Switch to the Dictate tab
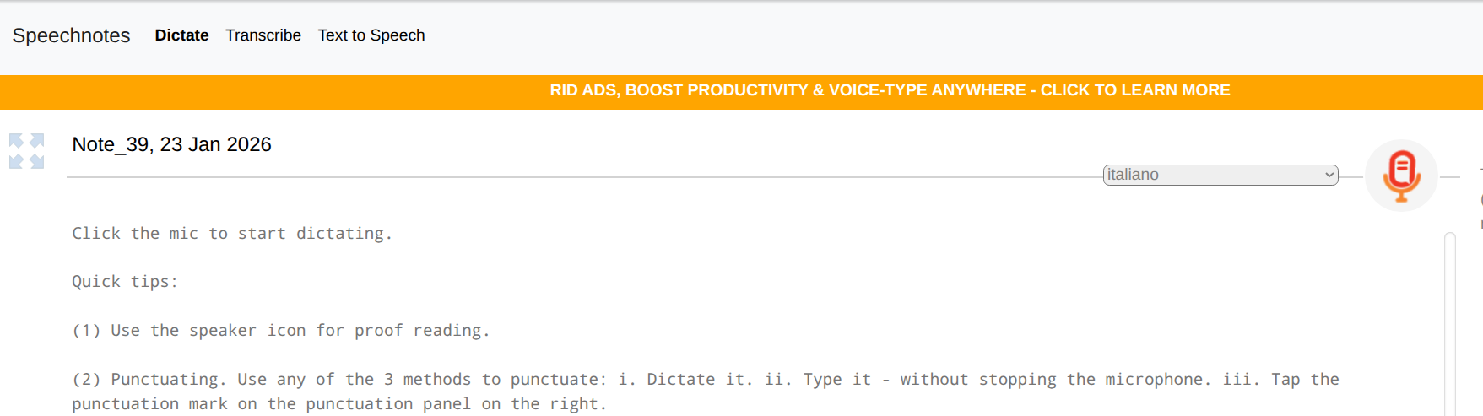Image resolution: width=1483 pixels, height=416 pixels. pyautogui.click(x=181, y=35)
